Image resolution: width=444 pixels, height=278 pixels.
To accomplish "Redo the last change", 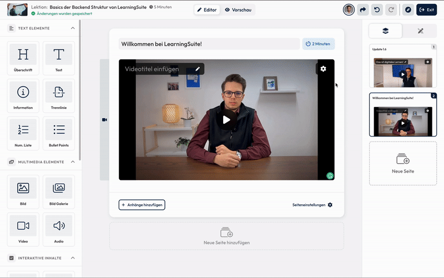I will click(391, 9).
